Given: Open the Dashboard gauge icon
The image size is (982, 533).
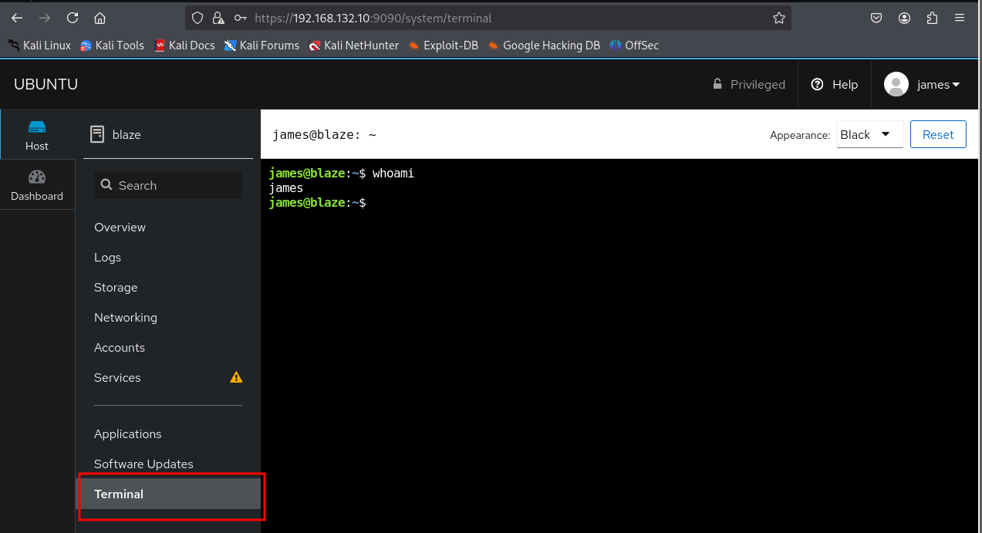Looking at the screenshot, I should 36,177.
